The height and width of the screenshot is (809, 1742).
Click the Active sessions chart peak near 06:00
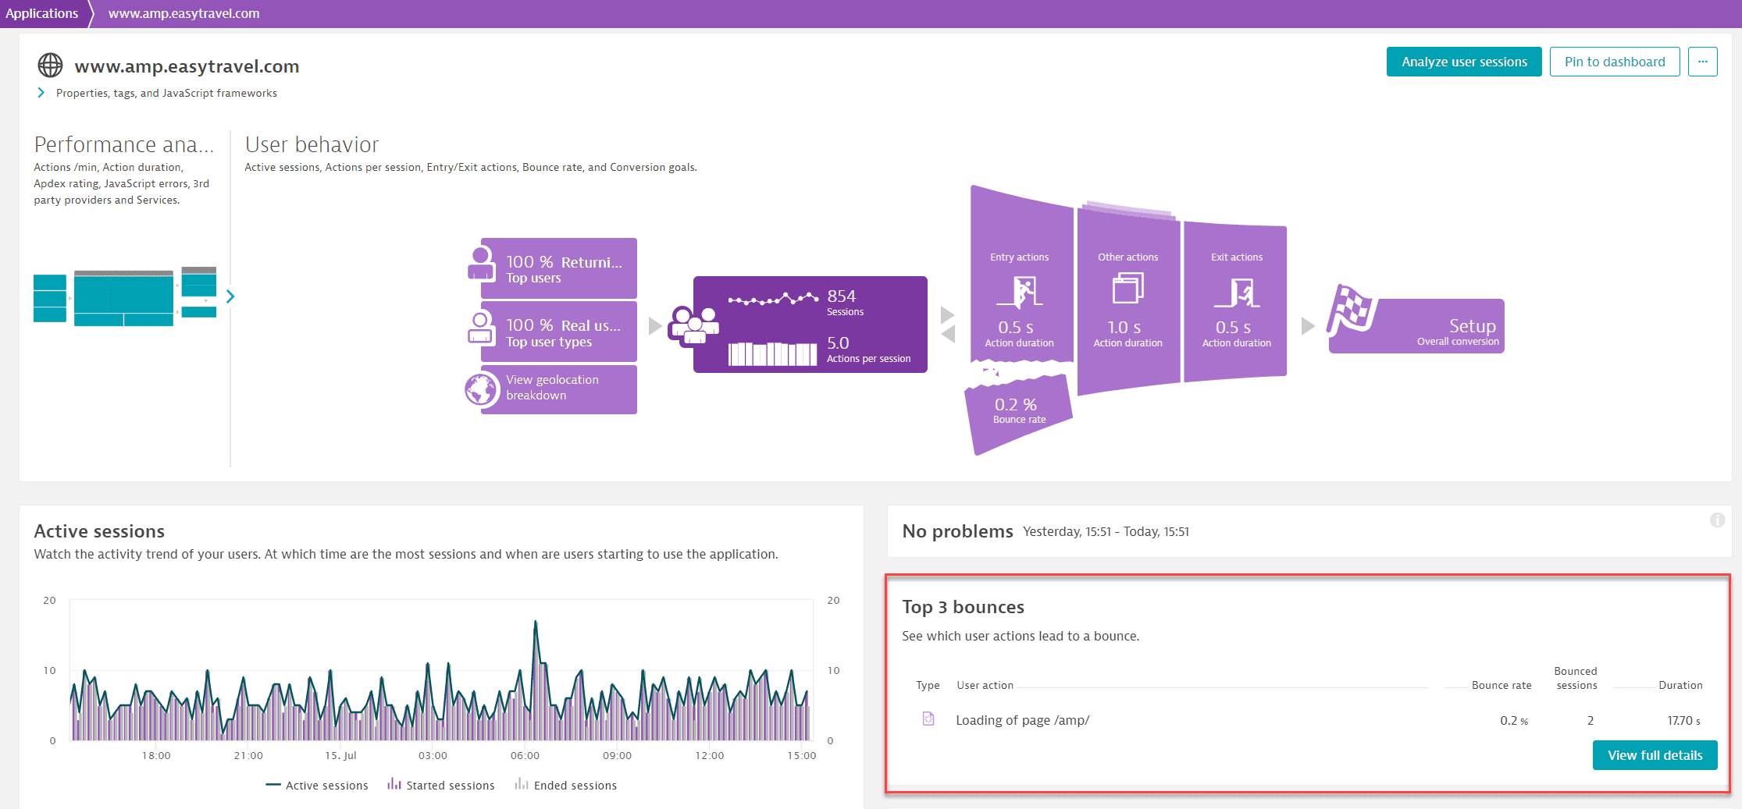click(535, 623)
